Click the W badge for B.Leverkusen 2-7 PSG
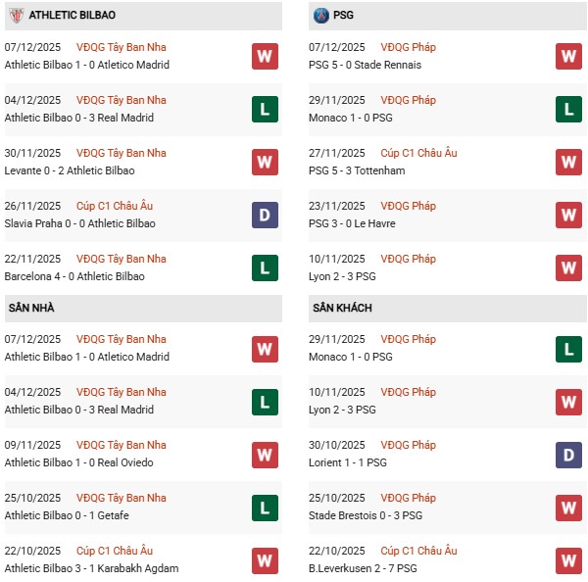This screenshot has width=588, height=582. 568,559
